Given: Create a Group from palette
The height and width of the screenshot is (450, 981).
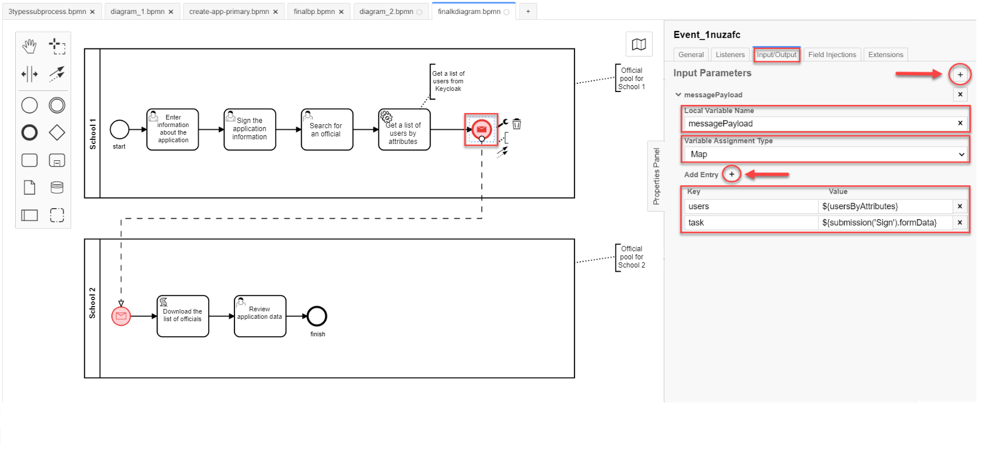Looking at the screenshot, I should coord(57,215).
